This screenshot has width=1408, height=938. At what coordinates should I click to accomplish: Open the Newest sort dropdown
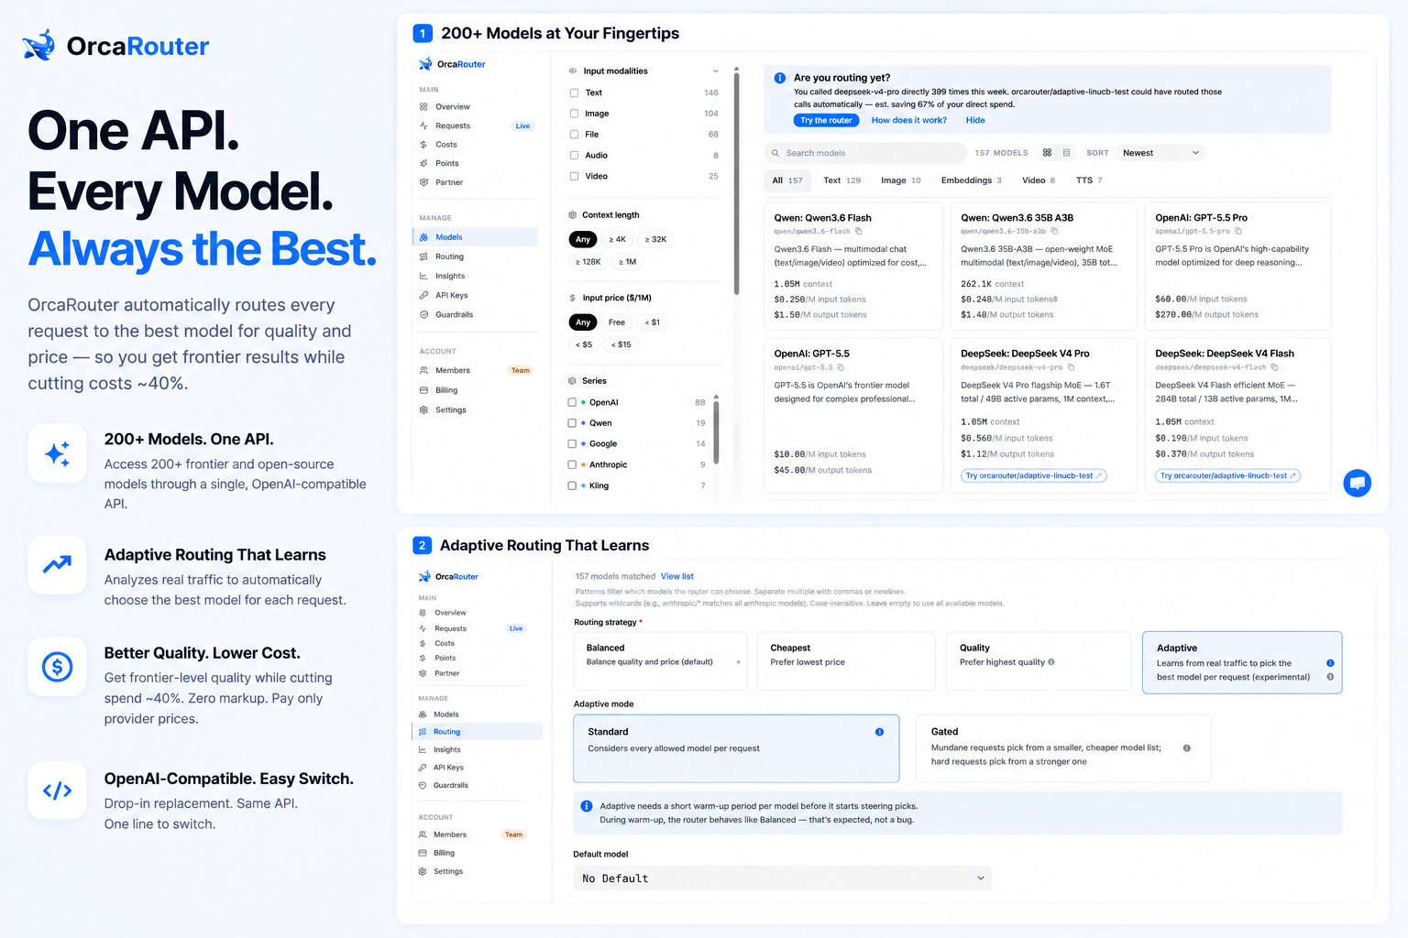point(1160,153)
